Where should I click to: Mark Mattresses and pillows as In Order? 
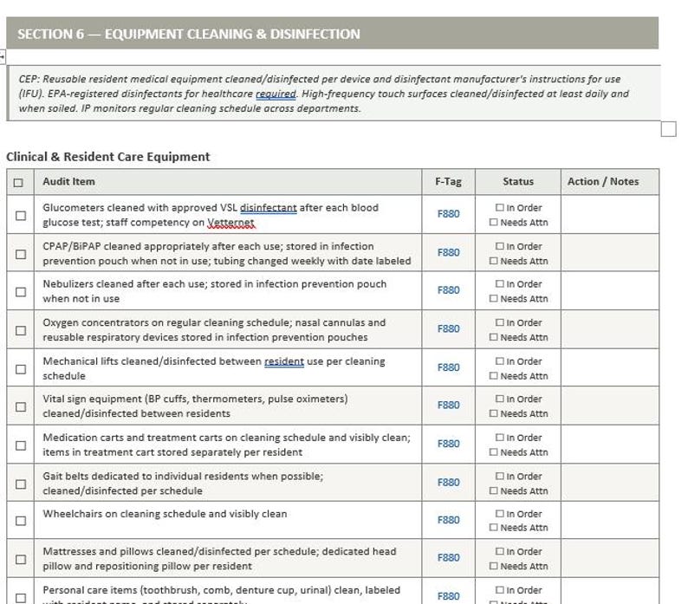[x=499, y=551]
